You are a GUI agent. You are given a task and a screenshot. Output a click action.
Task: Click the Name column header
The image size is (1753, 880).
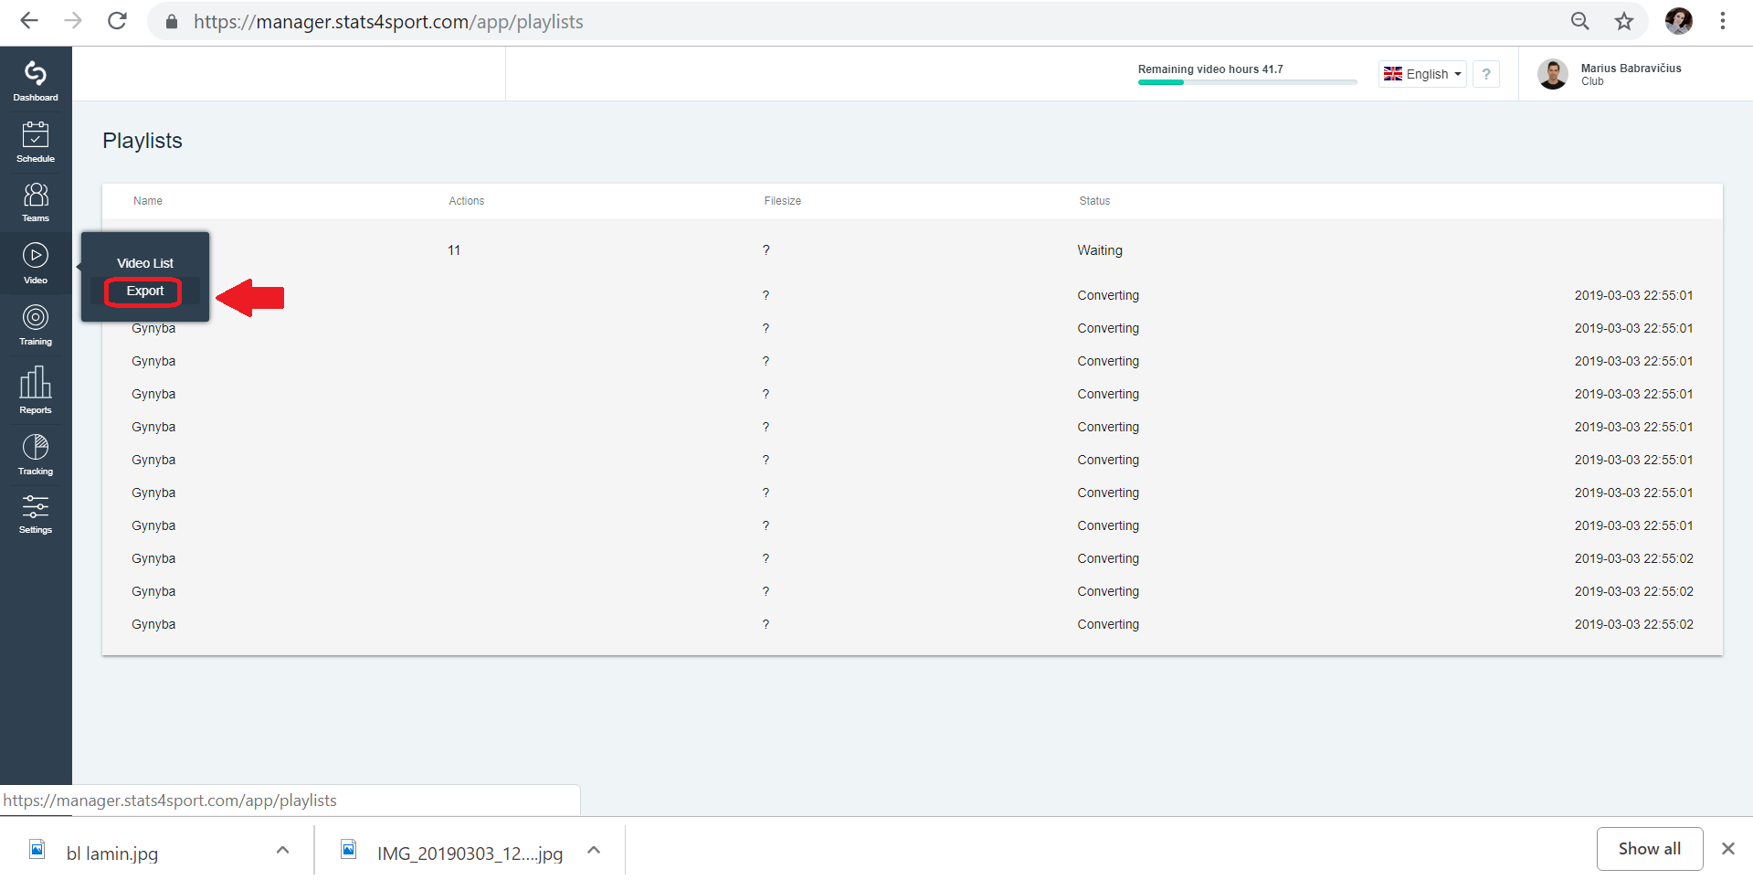click(x=148, y=201)
